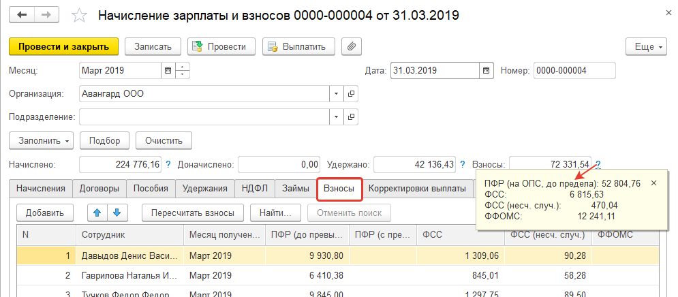Click Пересчитать взносы button
Viewport: 678px width, 297px height.
click(x=193, y=213)
